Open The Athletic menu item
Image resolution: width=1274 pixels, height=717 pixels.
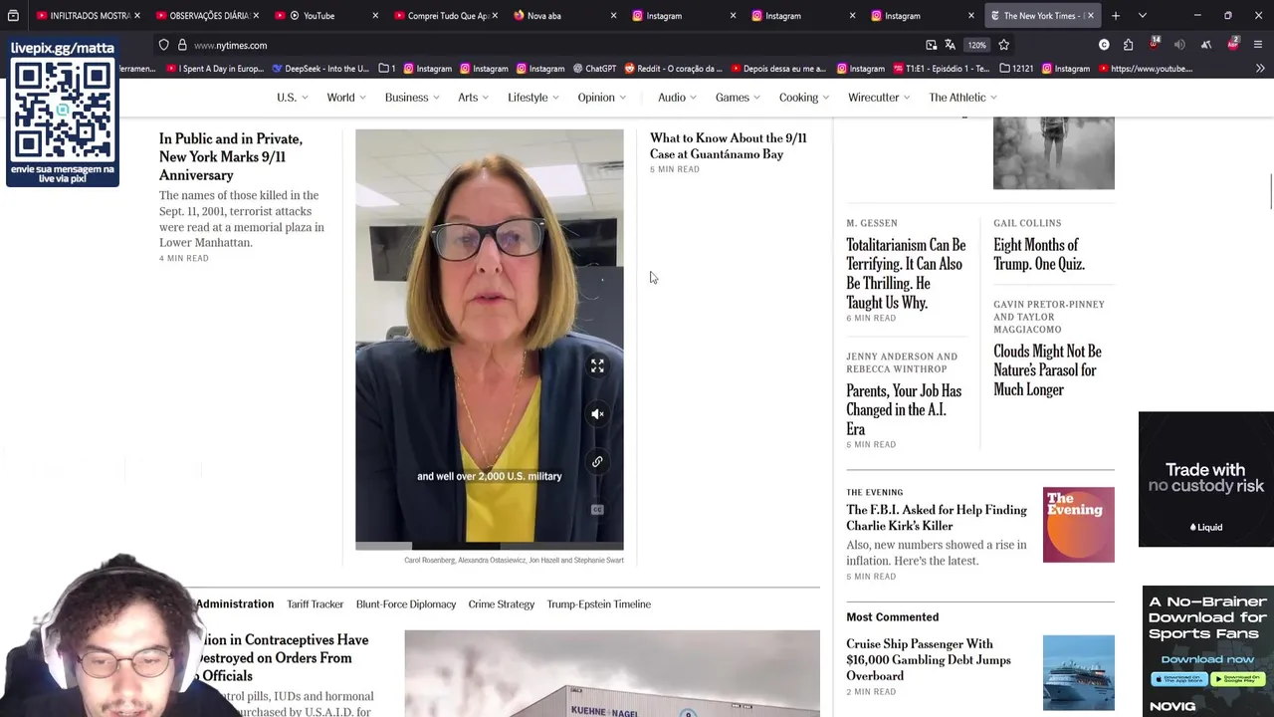[x=963, y=98]
